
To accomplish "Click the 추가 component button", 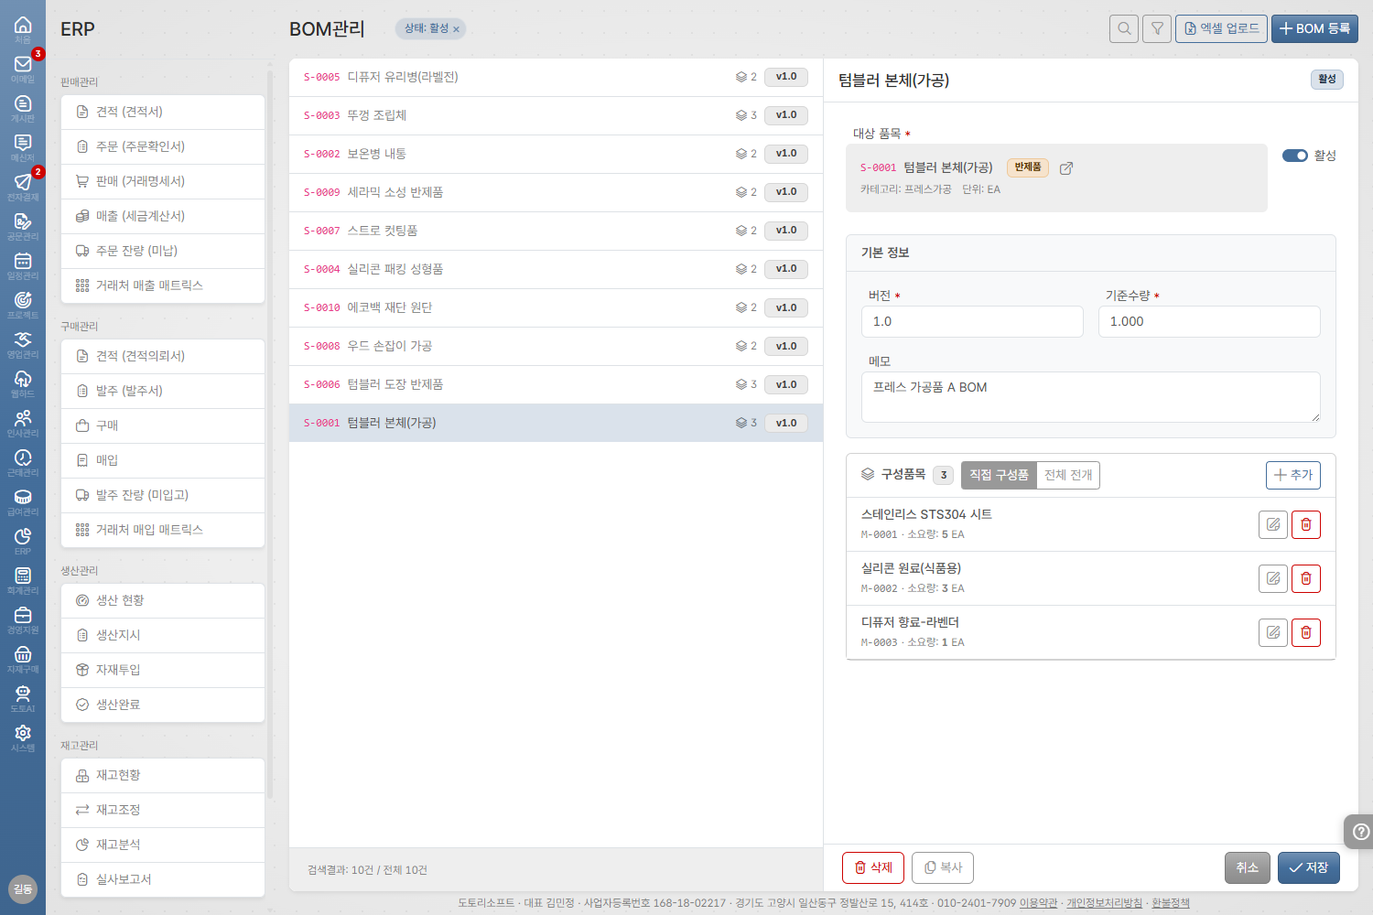I will [1293, 475].
